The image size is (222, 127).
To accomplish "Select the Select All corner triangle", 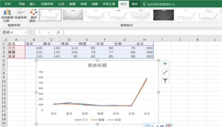I will pos(5,40).
